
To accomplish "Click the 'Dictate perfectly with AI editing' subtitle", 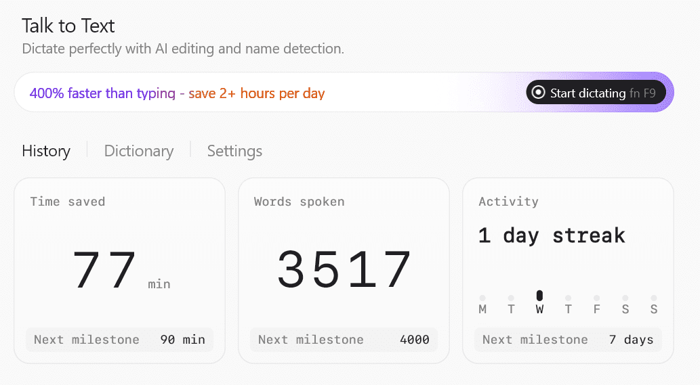I will [x=183, y=49].
